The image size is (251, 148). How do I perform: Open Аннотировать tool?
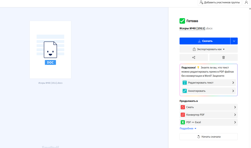pyautogui.click(x=208, y=91)
